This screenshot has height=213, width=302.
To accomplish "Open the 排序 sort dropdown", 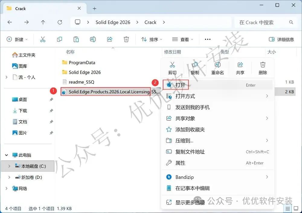I will [x=152, y=40].
